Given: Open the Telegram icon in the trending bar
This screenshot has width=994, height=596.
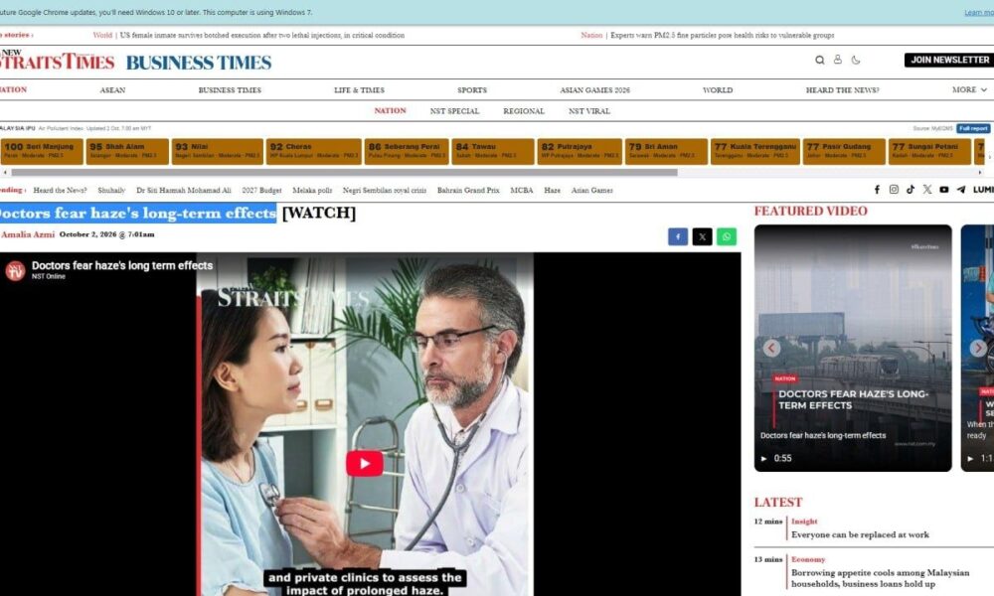Looking at the screenshot, I should coord(961,190).
